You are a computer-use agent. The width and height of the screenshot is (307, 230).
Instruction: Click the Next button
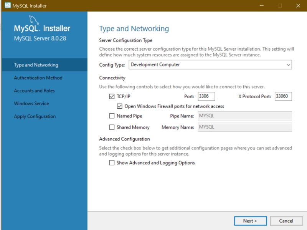click(250, 221)
